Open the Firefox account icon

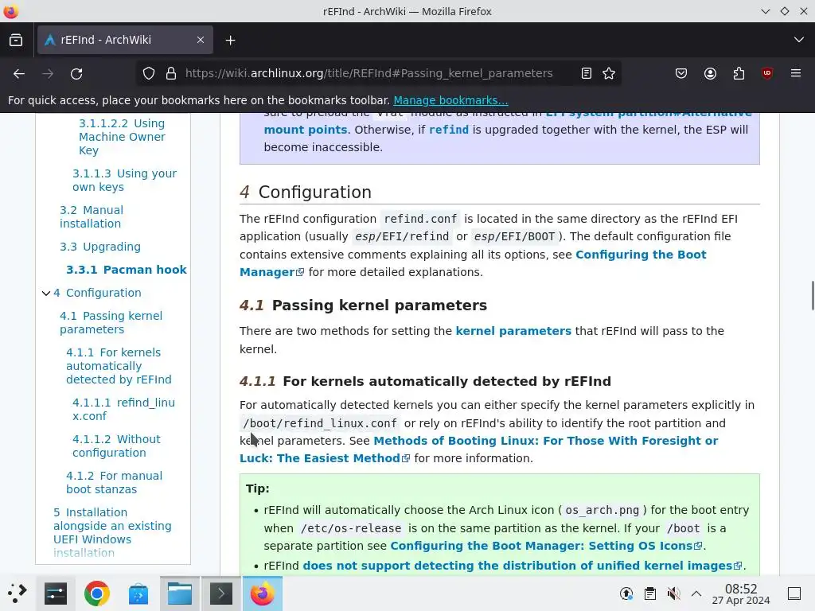[710, 74]
